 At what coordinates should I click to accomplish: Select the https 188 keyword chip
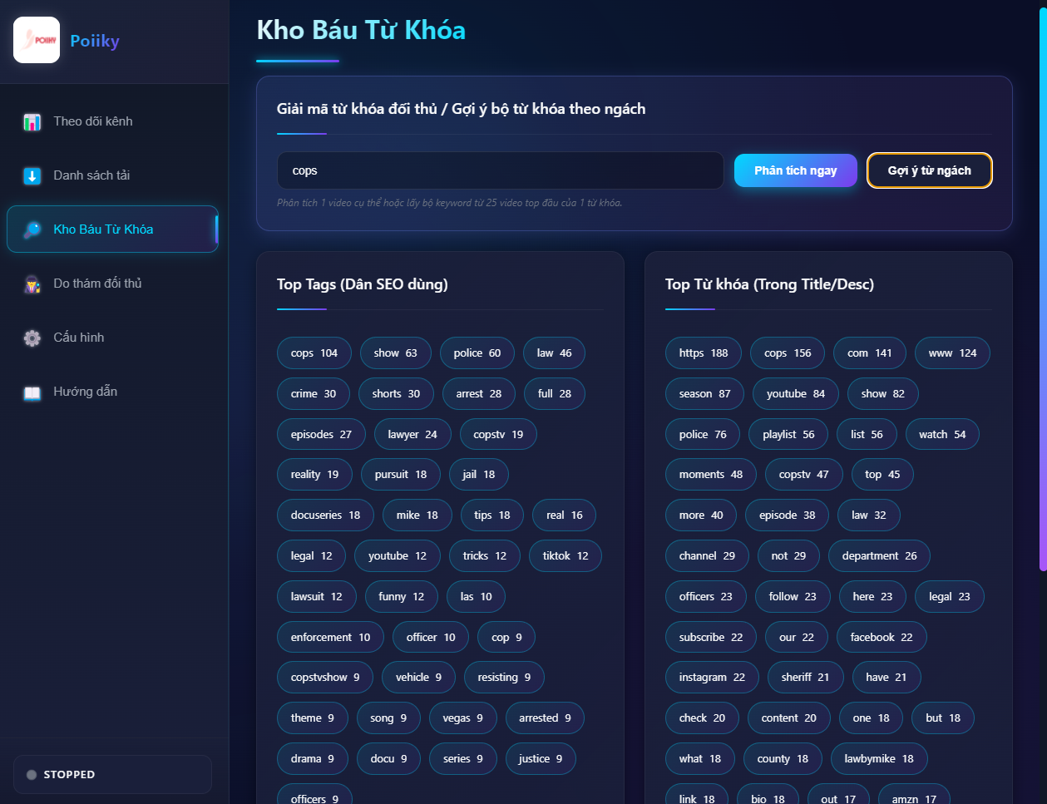[703, 353]
